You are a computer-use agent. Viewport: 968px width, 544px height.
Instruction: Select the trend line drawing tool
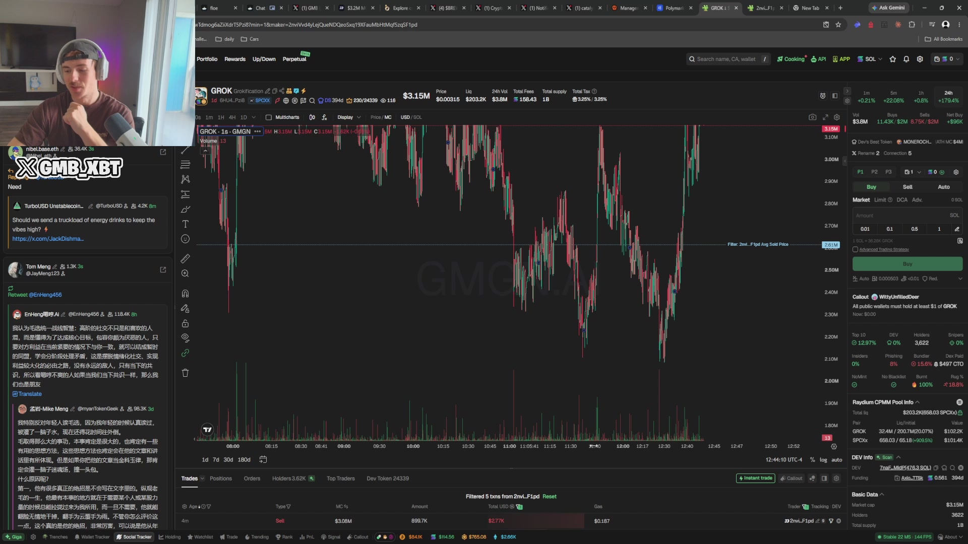[x=185, y=150]
